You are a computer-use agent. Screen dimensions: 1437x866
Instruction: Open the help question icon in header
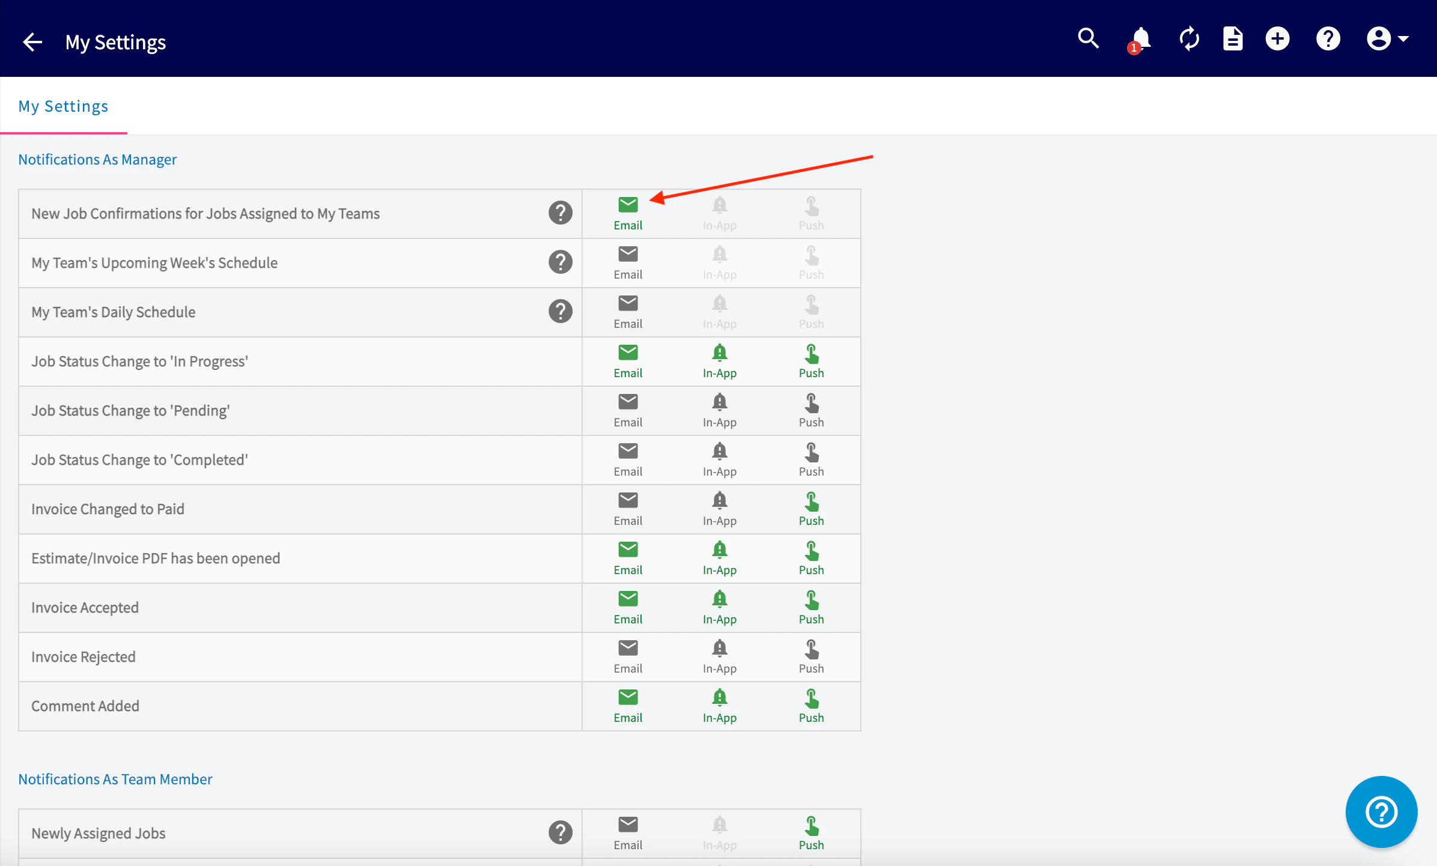1328,39
